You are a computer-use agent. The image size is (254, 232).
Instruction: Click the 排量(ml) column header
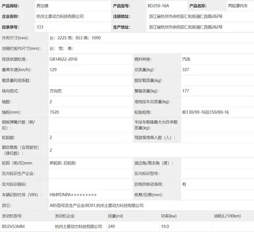coord(115,216)
